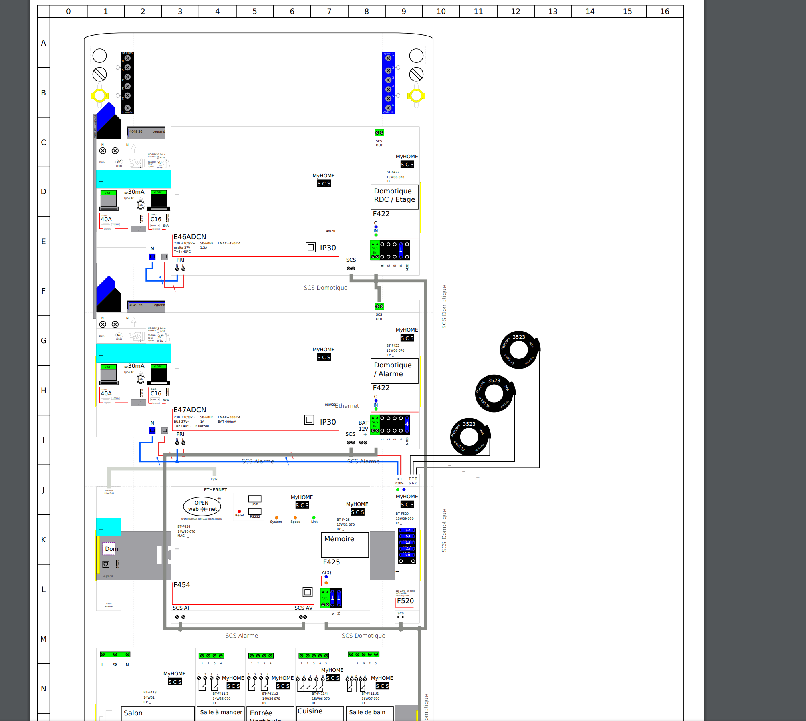The image size is (806, 721).
Task: Select the "Domotique RDC / Etage" label box
Action: (395, 197)
